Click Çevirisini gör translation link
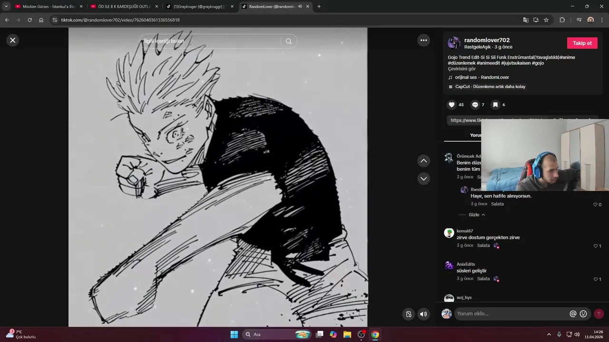Screen dimensions: 609x342 pos(462,69)
